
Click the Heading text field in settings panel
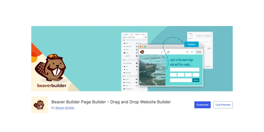(x=200, y=40)
